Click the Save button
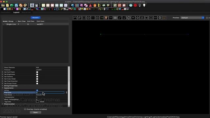Screen dimensions: 210x118 coord(35,112)
